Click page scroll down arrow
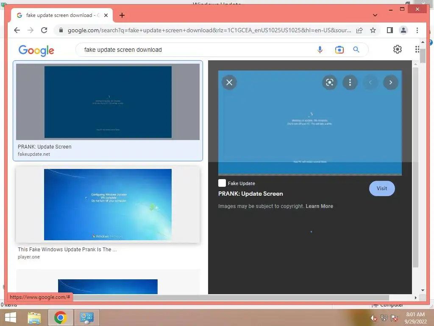This screenshot has height=326, width=434. 423,290
